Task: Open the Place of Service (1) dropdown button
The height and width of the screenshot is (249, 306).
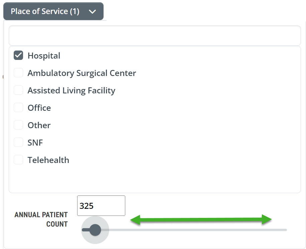Action: point(53,11)
